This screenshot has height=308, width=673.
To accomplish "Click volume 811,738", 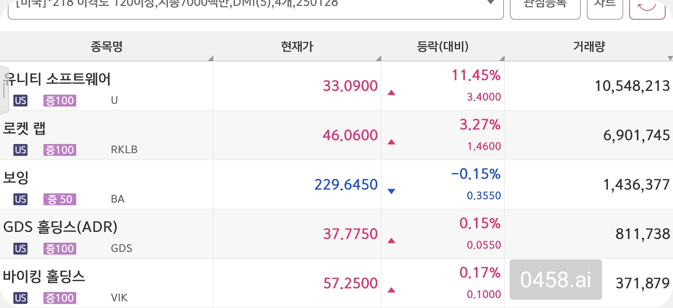I will point(643,234).
